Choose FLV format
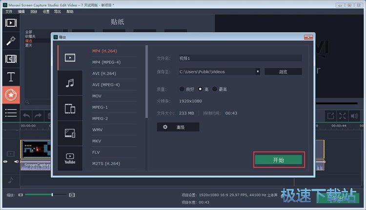Image resolution: width=366 pixels, height=210 pixels. (x=96, y=152)
